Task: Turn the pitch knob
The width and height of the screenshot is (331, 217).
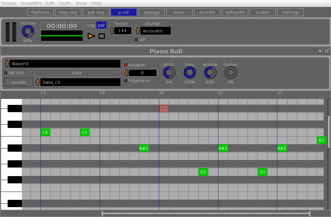Action: click(169, 73)
